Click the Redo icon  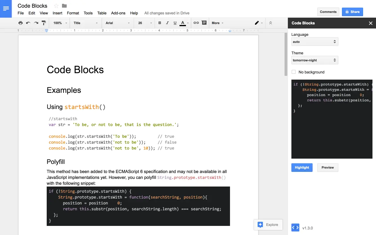click(x=36, y=23)
